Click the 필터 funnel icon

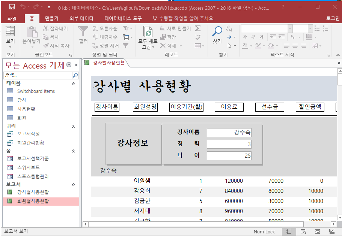tap(83, 31)
